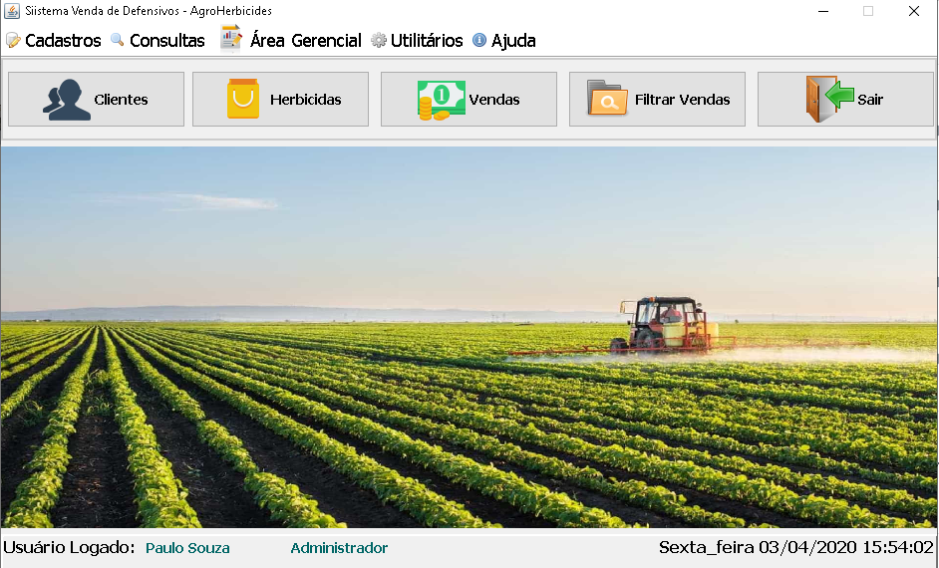Open the Cadastros menu
This screenshot has height=568, width=939.
[x=54, y=40]
